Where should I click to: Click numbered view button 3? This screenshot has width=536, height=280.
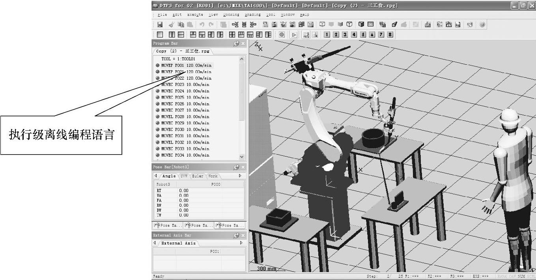[345, 35]
